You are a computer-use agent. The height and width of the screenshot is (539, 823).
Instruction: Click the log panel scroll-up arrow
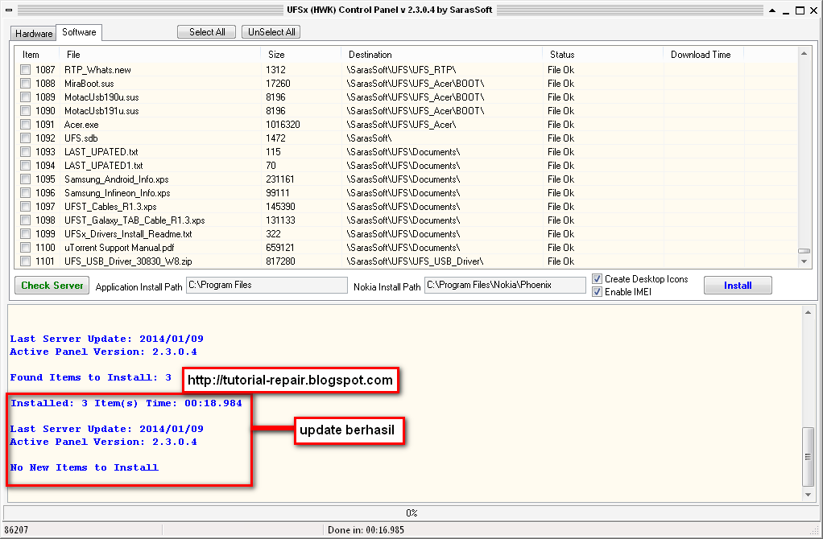tap(808, 312)
